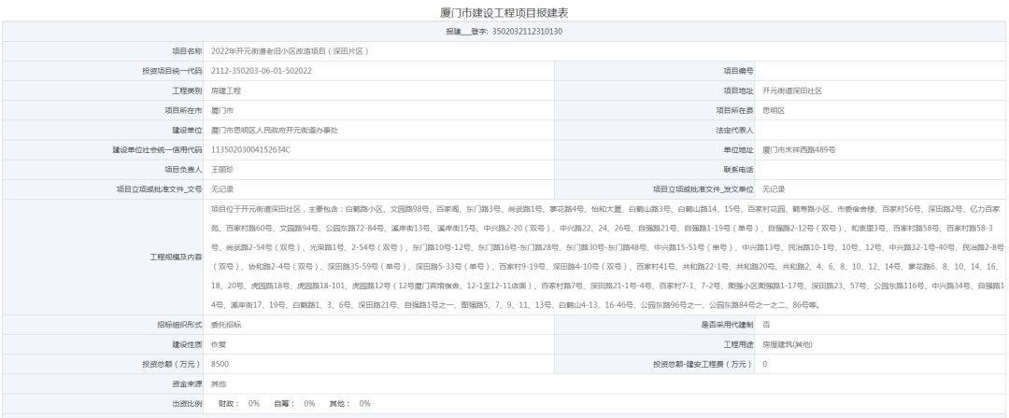Screen dimensions: 1009x418
Task: Open the 招标组织形式 field showing 委托招标
Action: pyautogui.click(x=226, y=325)
